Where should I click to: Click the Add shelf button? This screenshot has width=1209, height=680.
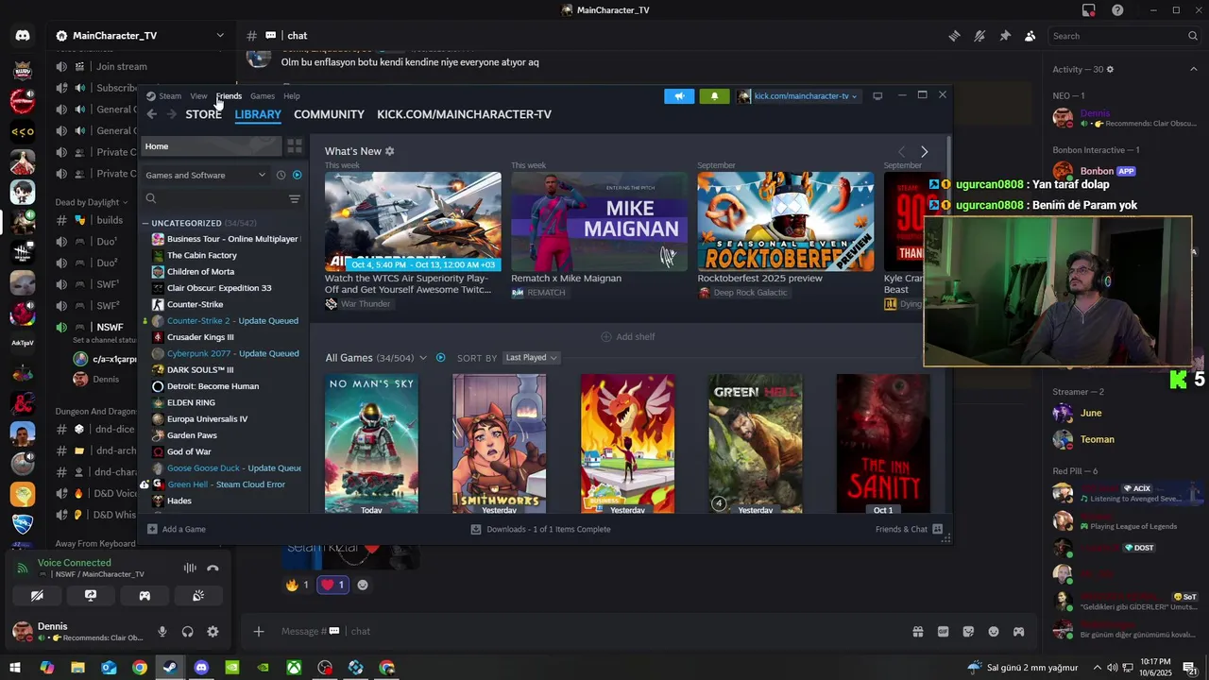click(628, 337)
